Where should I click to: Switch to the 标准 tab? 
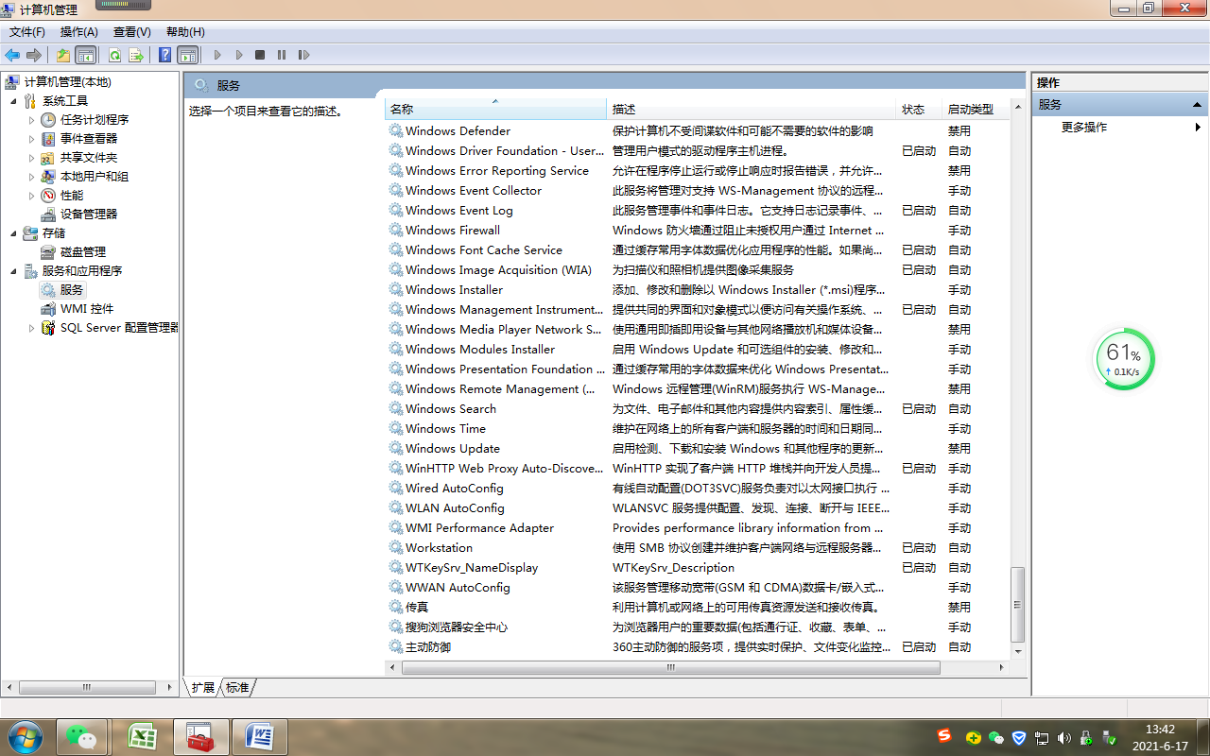tap(237, 688)
